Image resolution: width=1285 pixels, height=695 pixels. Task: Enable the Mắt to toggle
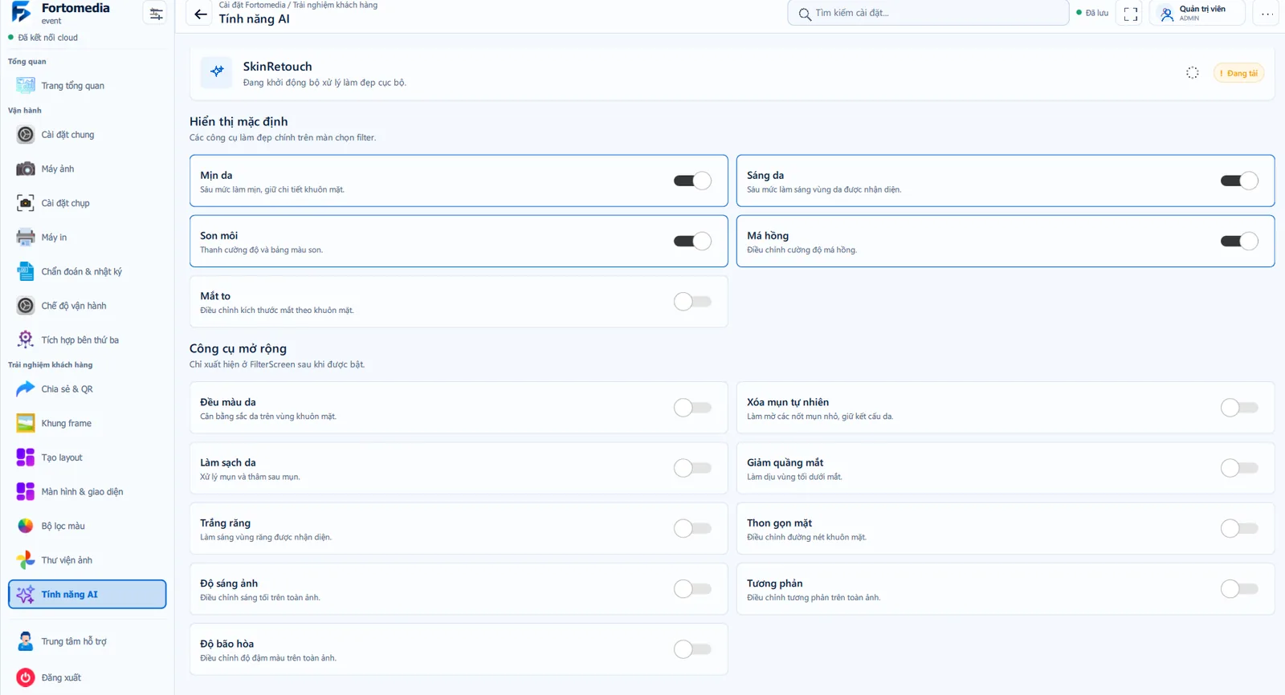pos(692,302)
